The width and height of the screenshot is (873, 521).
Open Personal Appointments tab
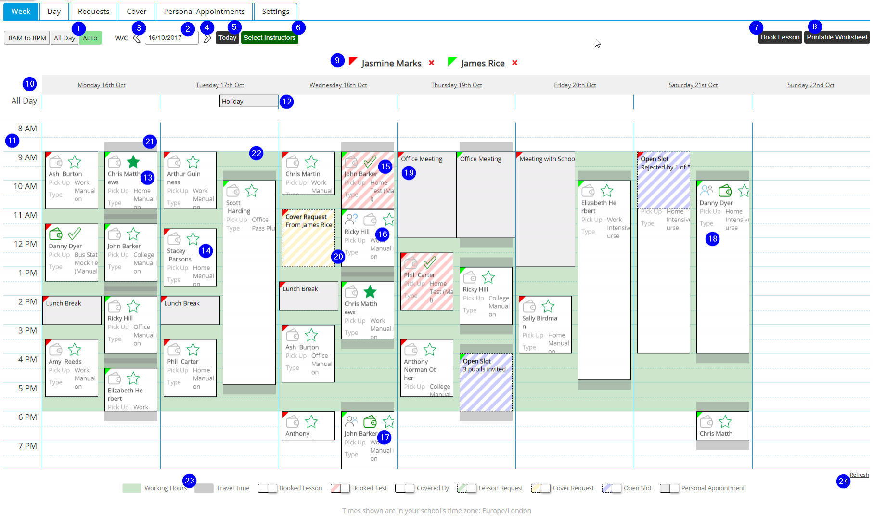204,12
